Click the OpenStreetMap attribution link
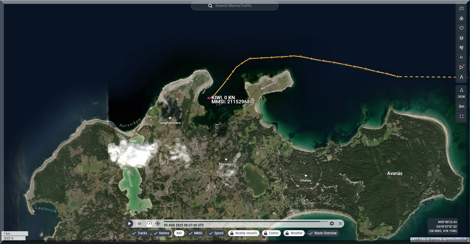Screen dimensions: 470x244 (x=456, y=239)
